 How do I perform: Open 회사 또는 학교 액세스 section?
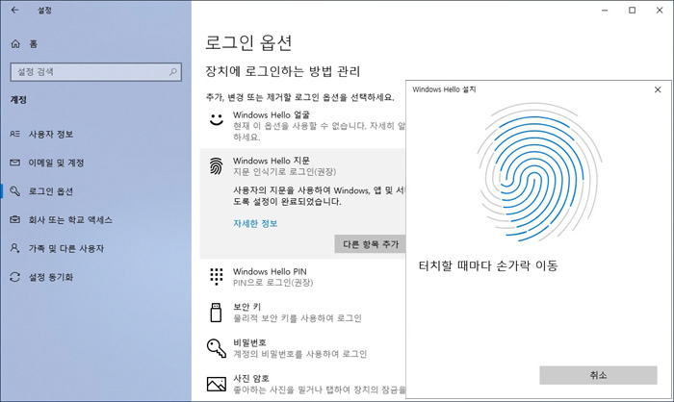pyautogui.click(x=70, y=220)
